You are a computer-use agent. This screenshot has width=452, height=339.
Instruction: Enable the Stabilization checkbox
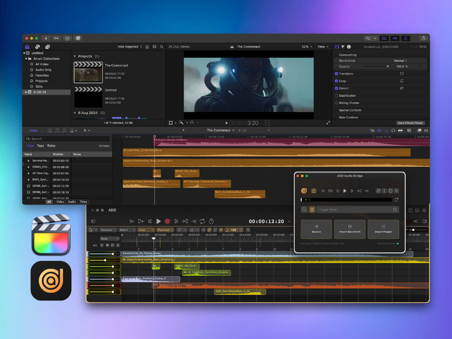click(x=337, y=95)
